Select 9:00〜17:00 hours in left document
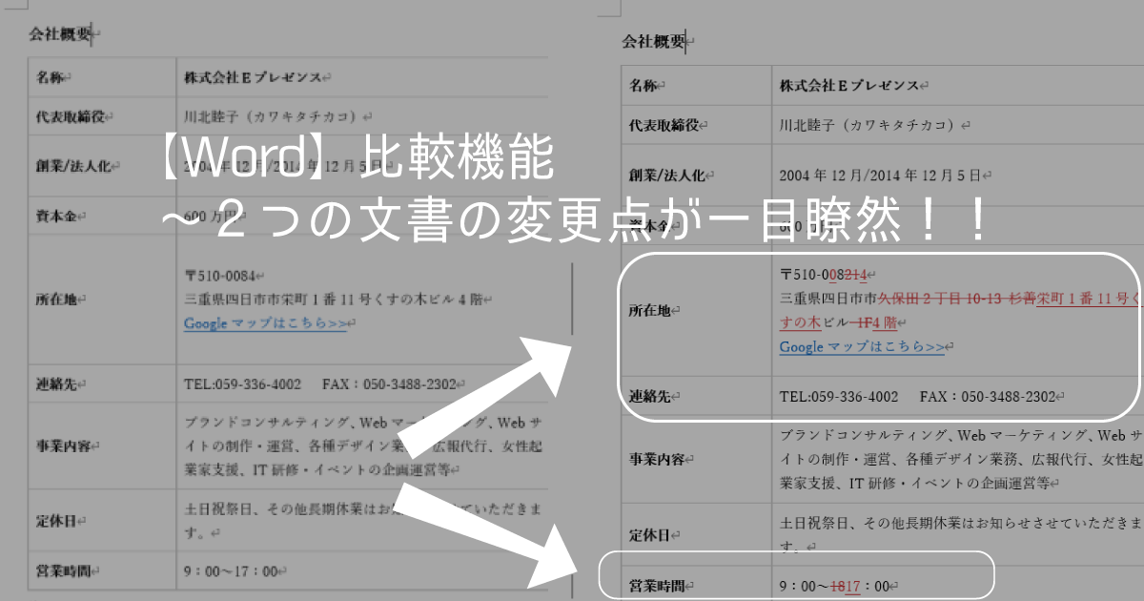The image size is (1144, 601). pos(230,571)
